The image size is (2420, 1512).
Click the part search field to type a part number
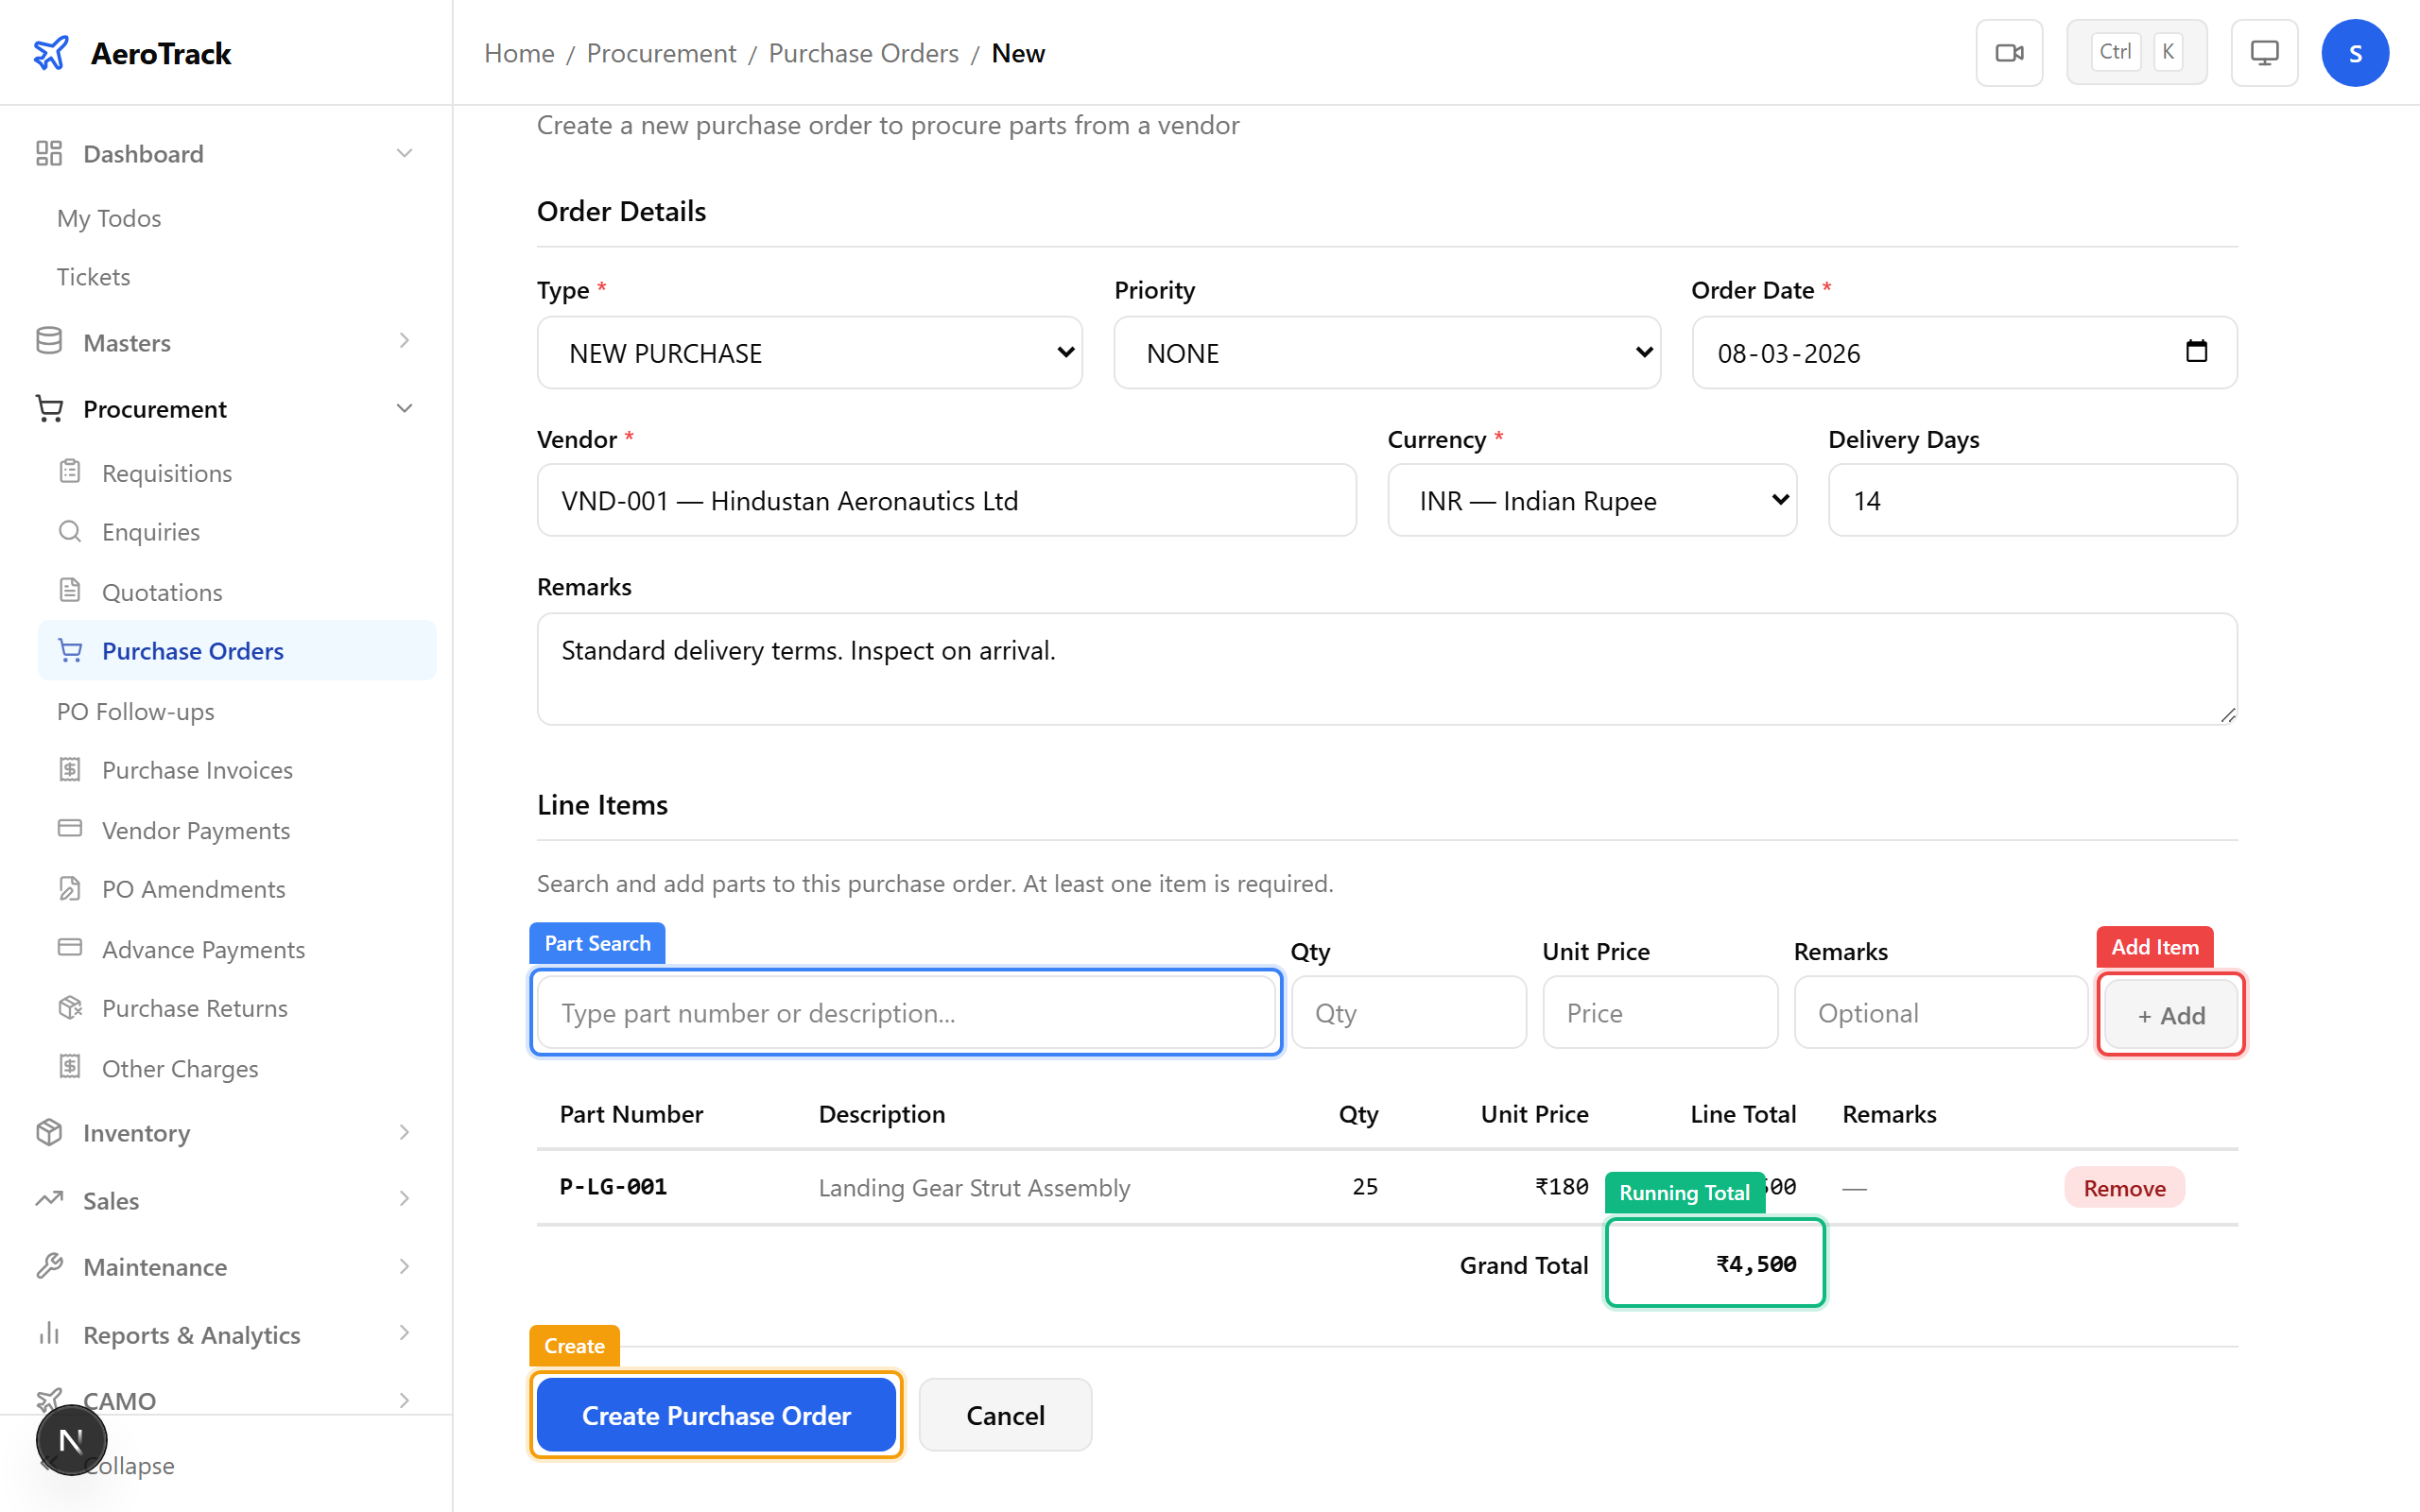pos(905,1012)
